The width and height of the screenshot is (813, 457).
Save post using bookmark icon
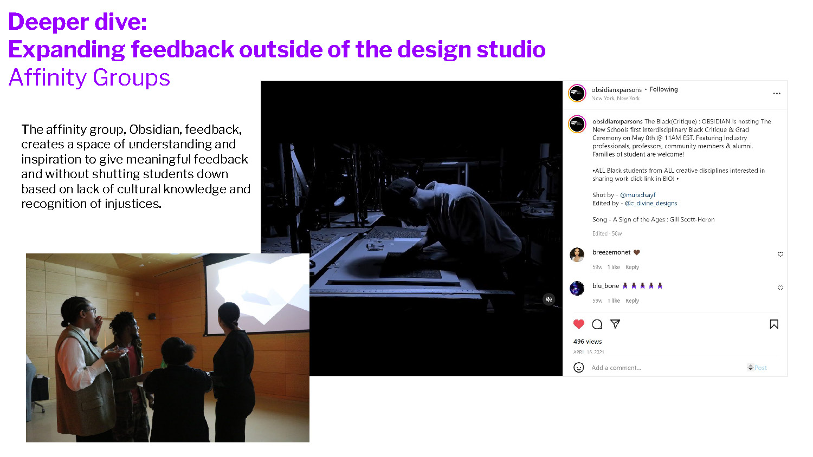click(774, 324)
